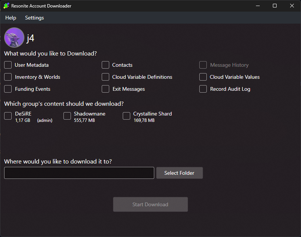
Task: Check the Contacts download option
Action: (x=105, y=65)
